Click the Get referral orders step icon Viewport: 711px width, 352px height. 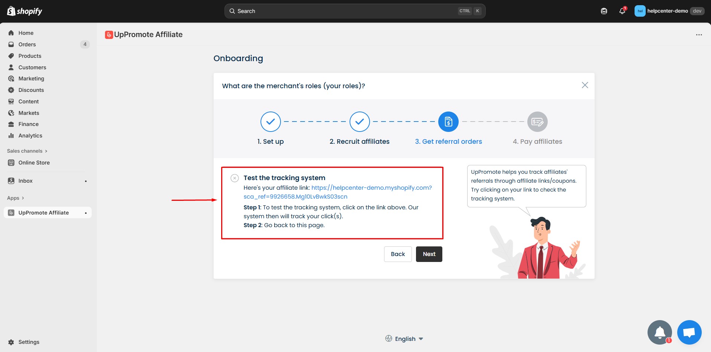click(448, 122)
